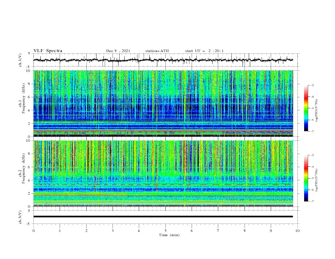
Task: Click the ch.3 flat black trace
Action: pyautogui.click(x=163, y=217)
